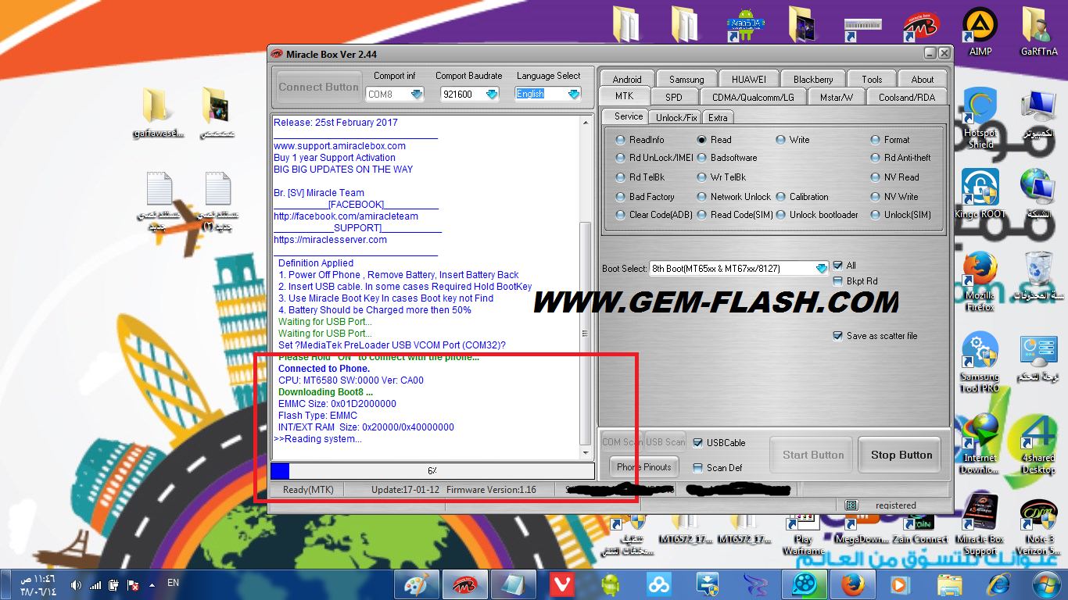
Task: Click the 'CPU: MT6580 SW:0000 Ver: CA00' line
Action: (351, 380)
